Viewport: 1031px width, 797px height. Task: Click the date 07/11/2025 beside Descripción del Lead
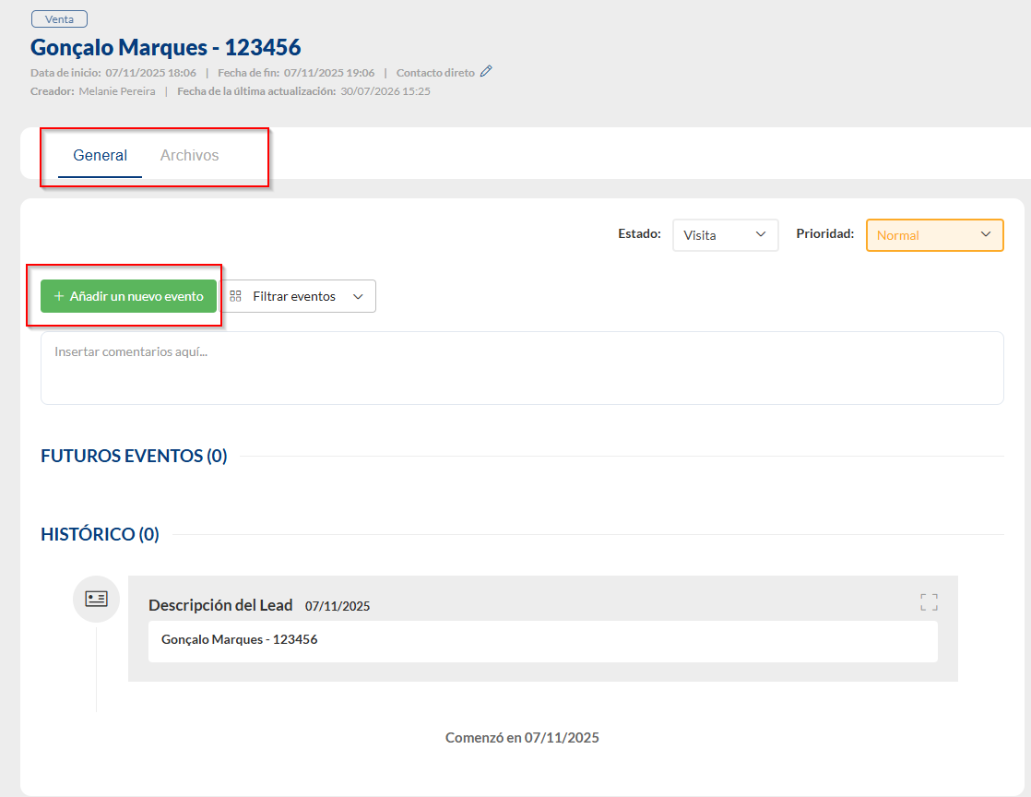click(338, 606)
